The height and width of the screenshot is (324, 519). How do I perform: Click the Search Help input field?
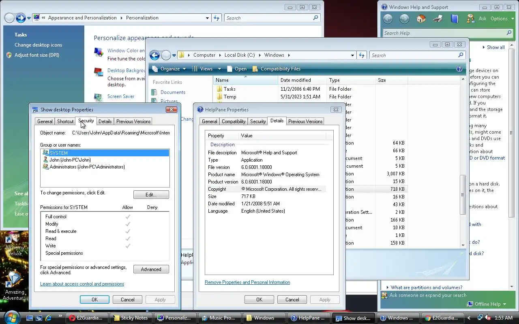444,33
